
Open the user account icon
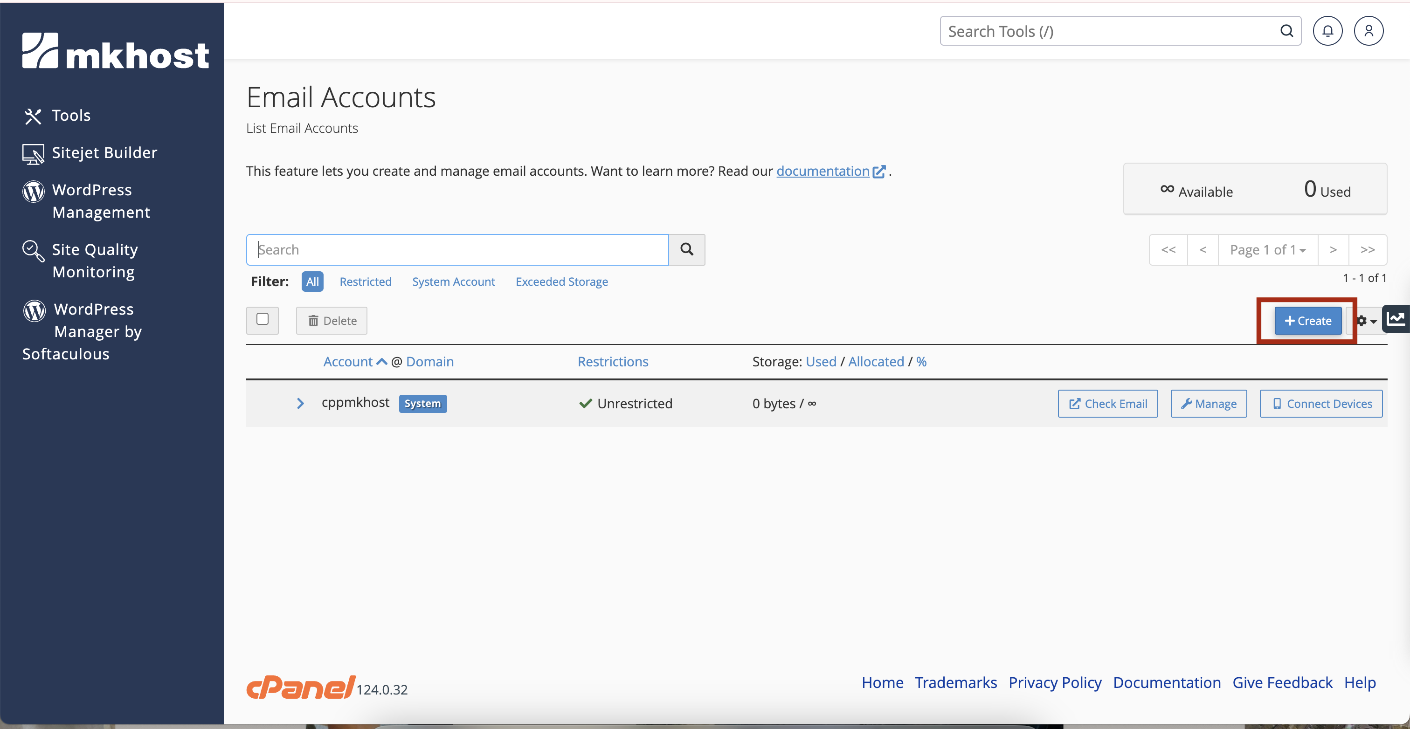point(1368,31)
